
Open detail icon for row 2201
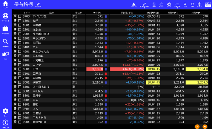click(x=15, y=29)
